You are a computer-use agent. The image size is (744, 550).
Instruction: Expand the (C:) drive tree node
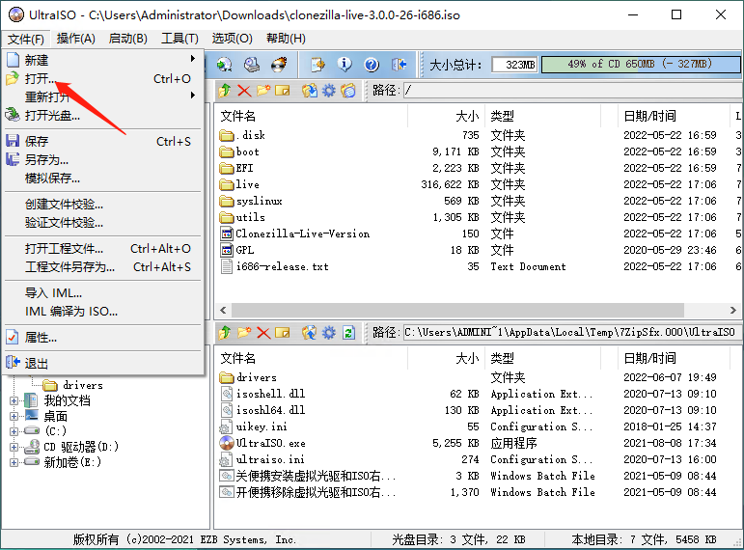(x=14, y=431)
